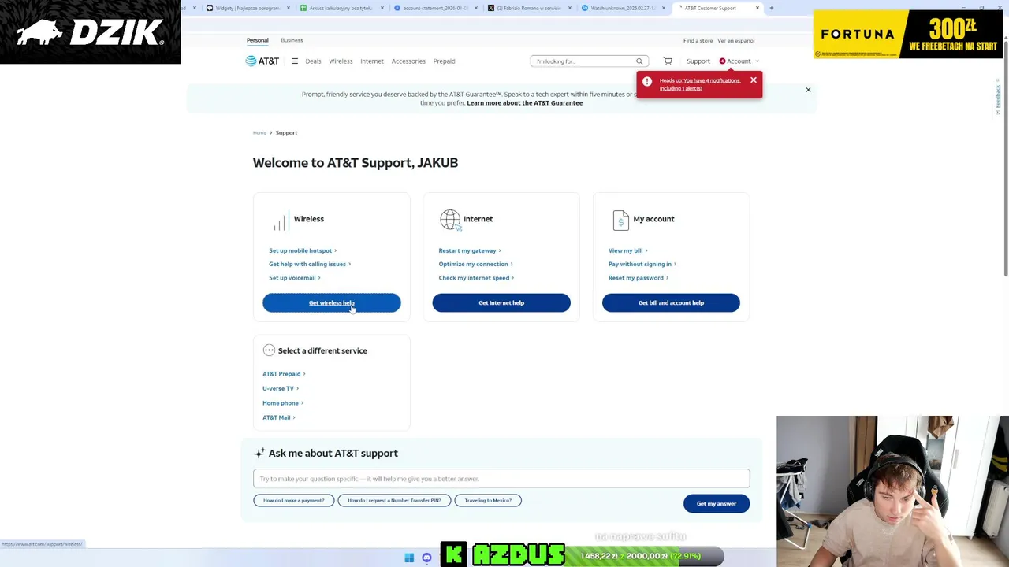Go to Home breadcrumb
Image resolution: width=1009 pixels, height=567 pixels.
(259, 132)
